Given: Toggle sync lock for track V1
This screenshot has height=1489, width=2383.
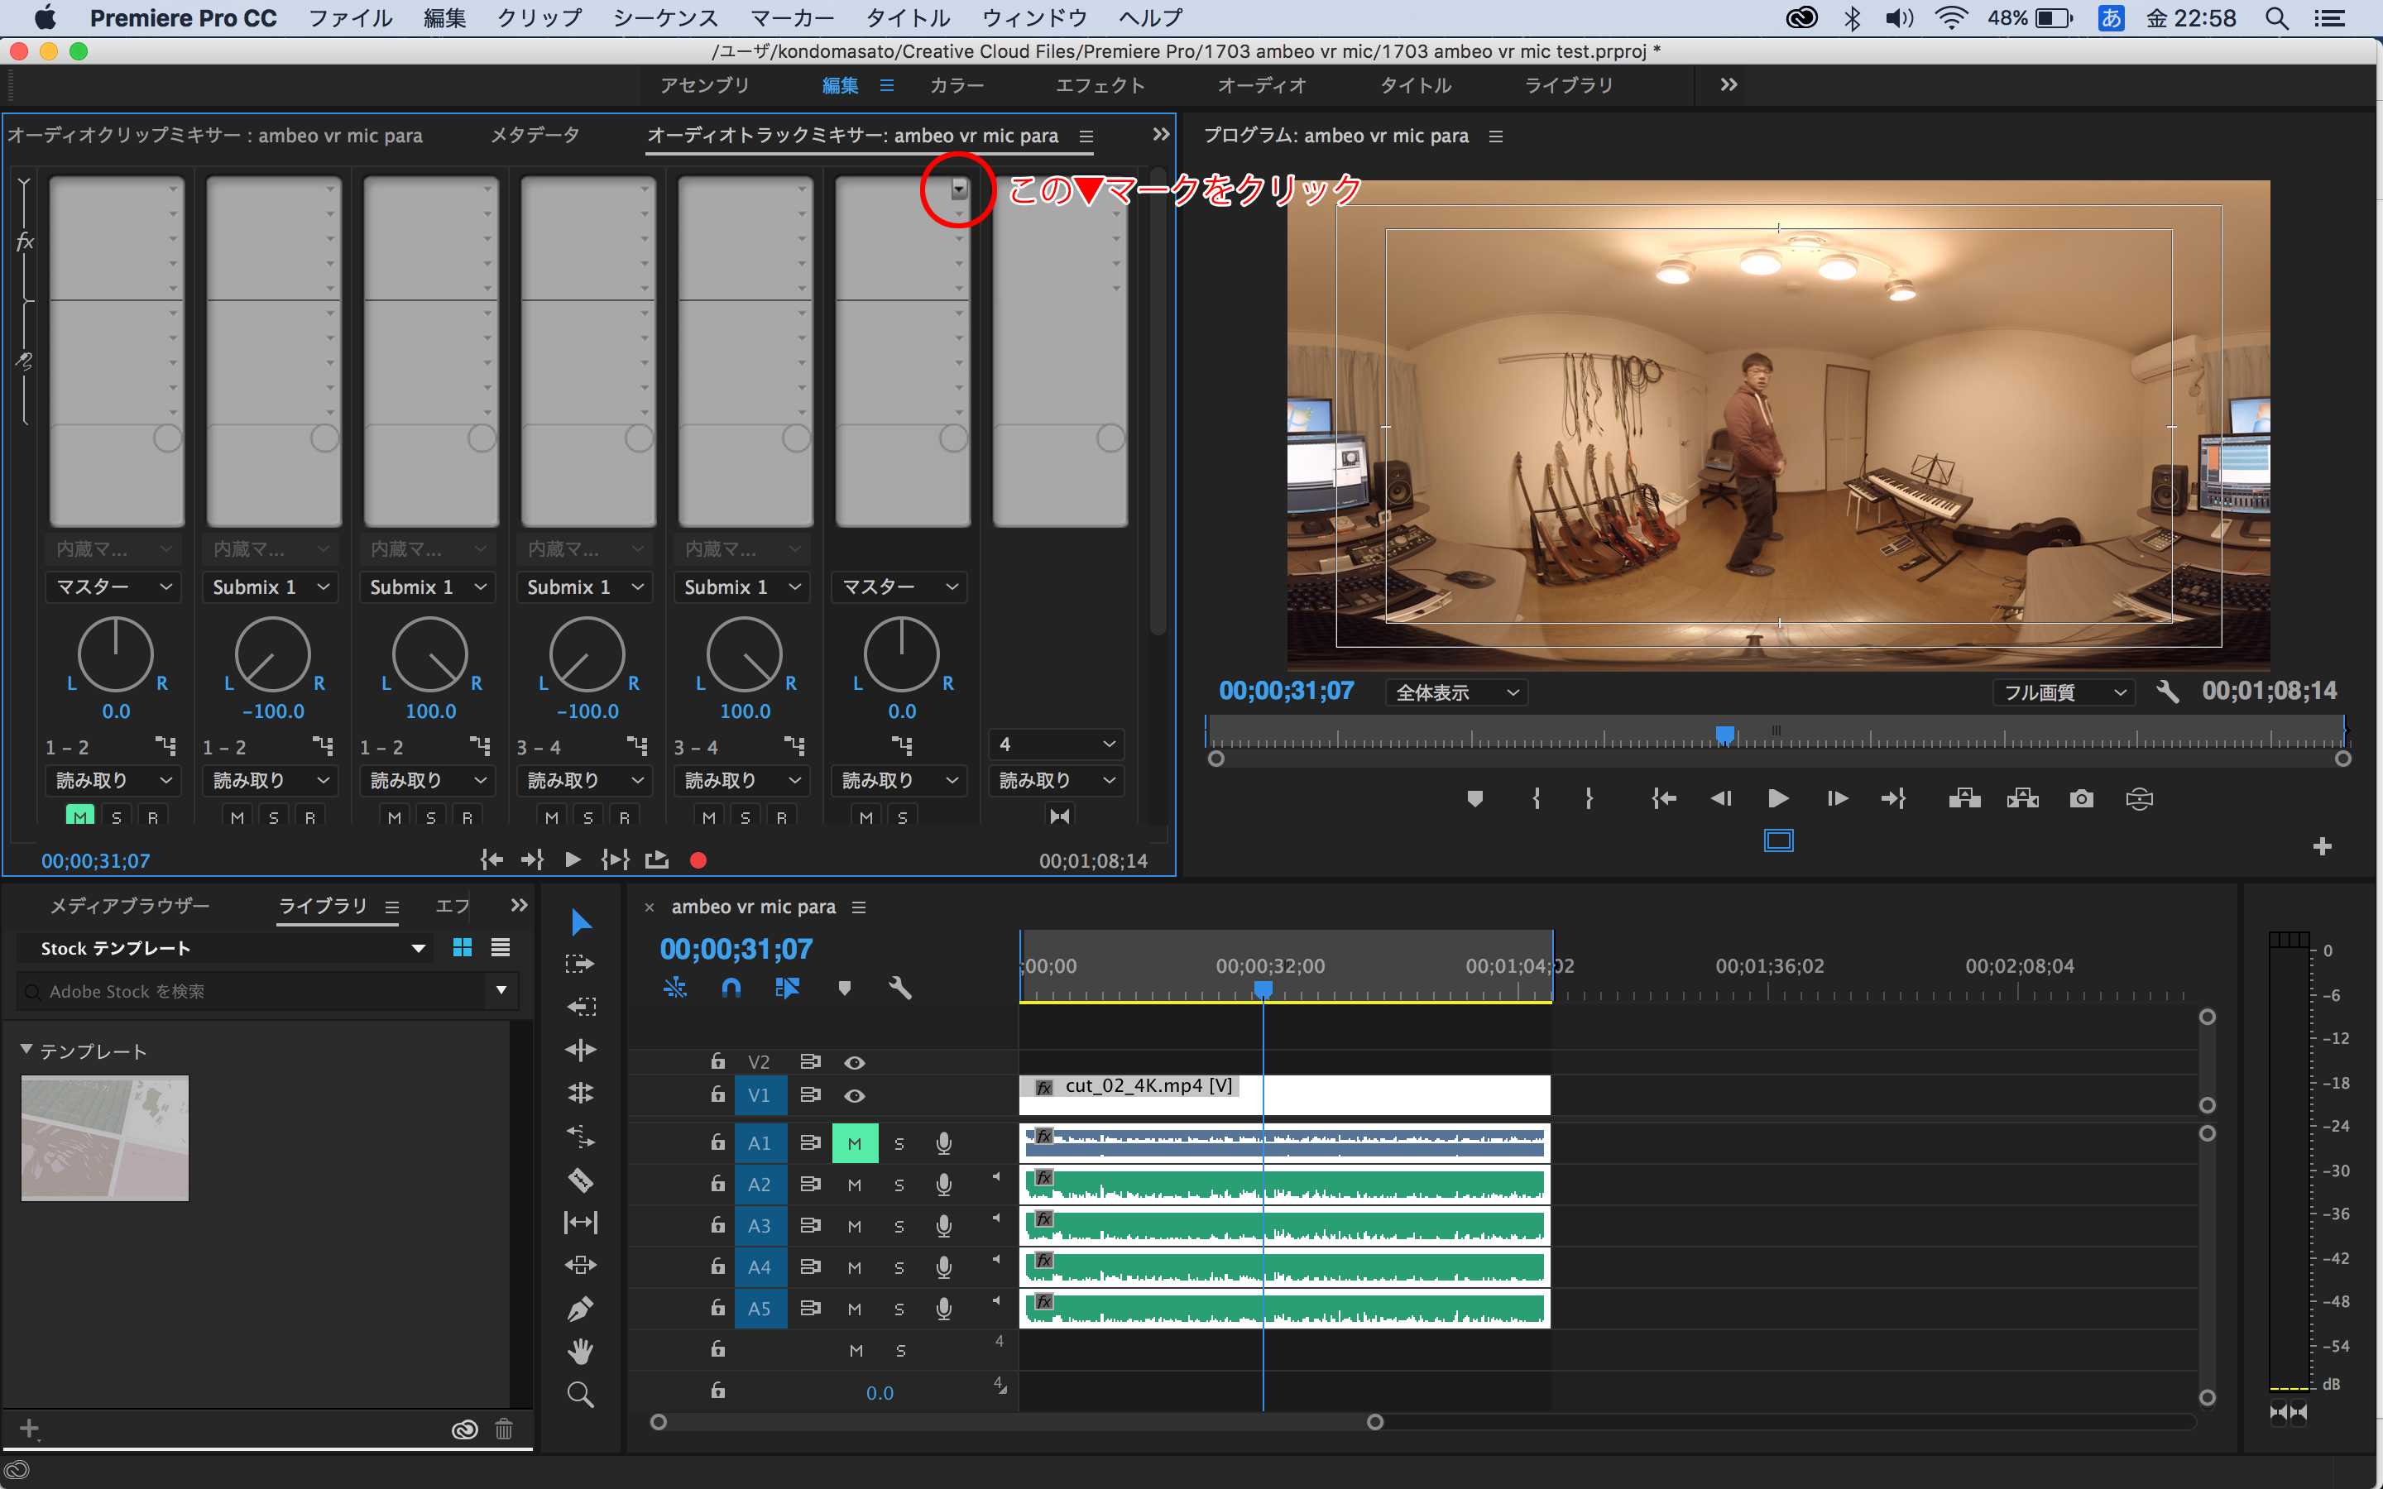Looking at the screenshot, I should tap(810, 1095).
